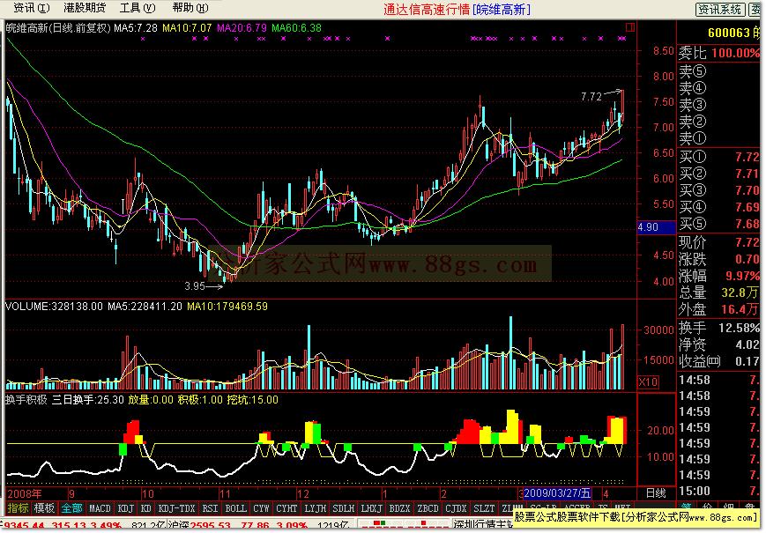Switch indicator to KD
This screenshot has width=766, height=533.
coord(145,508)
